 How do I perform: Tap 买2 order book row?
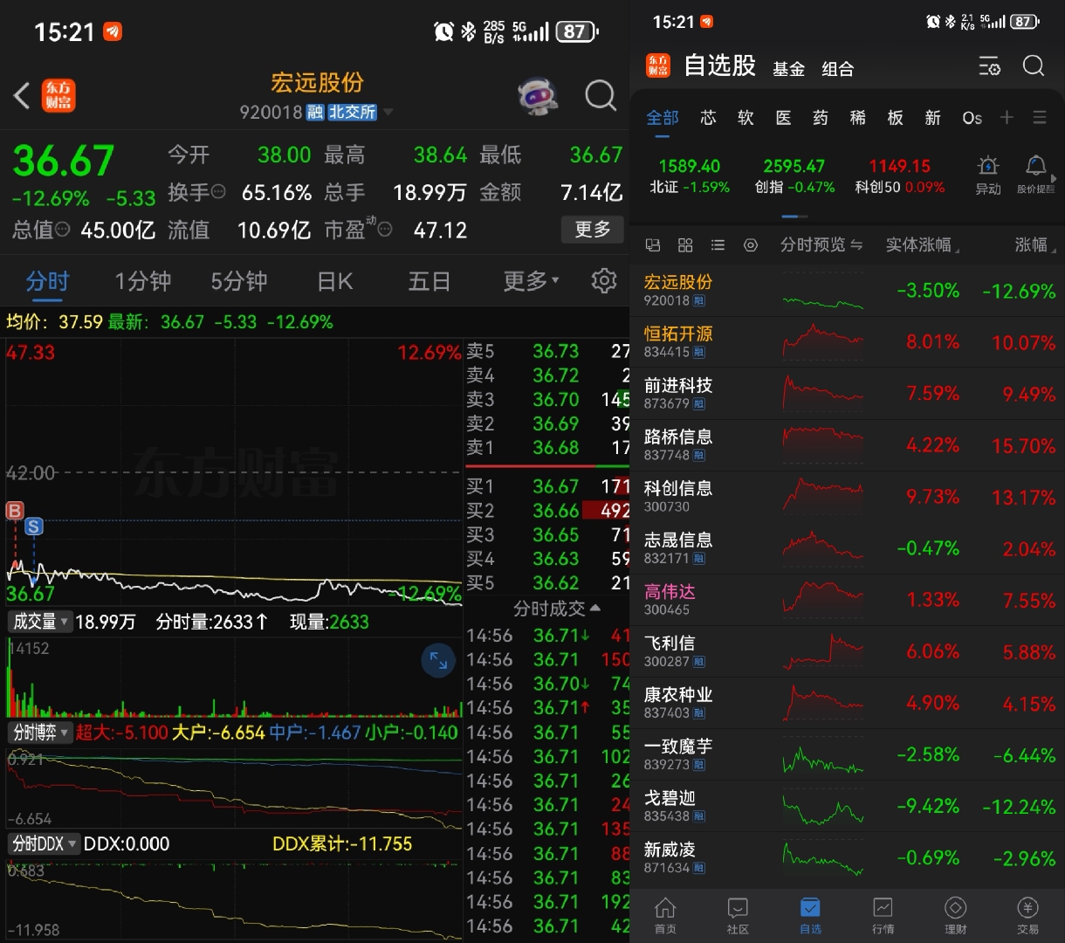(547, 510)
